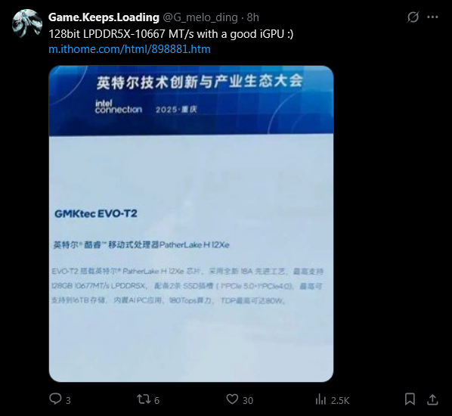Image resolution: width=452 pixels, height=416 pixels.
Task: Like the post with the heart icon
Action: point(232,399)
